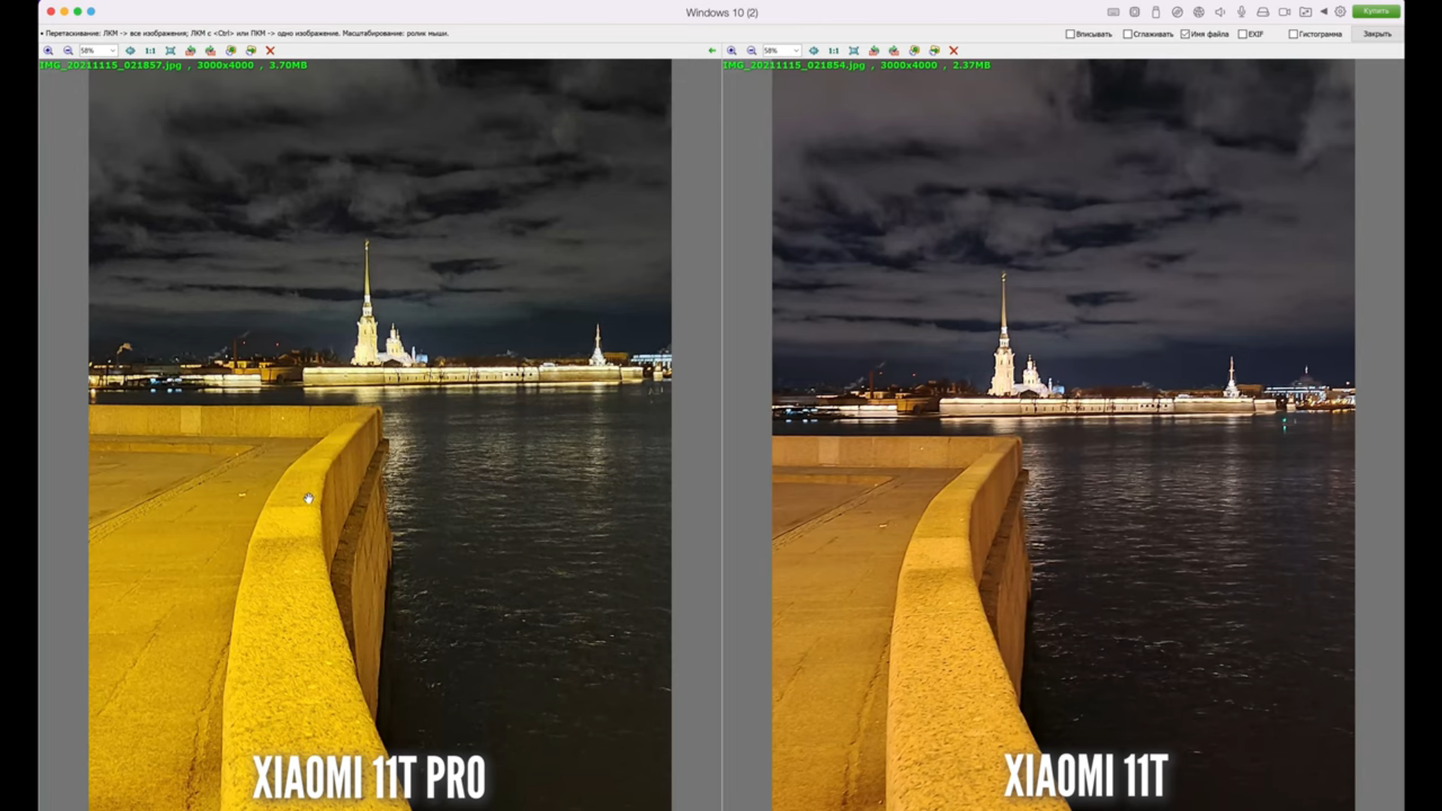Click the Закрыть button
The width and height of the screenshot is (1442, 811).
[1377, 34]
